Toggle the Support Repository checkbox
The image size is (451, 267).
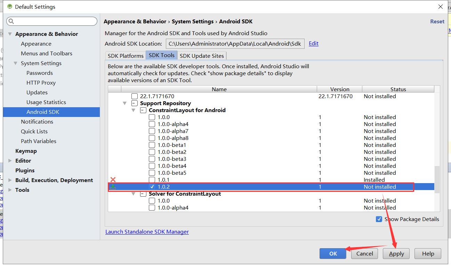point(135,103)
